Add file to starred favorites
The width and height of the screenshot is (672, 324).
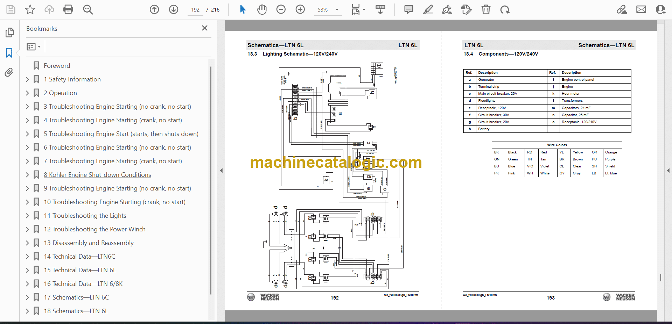tap(30, 9)
